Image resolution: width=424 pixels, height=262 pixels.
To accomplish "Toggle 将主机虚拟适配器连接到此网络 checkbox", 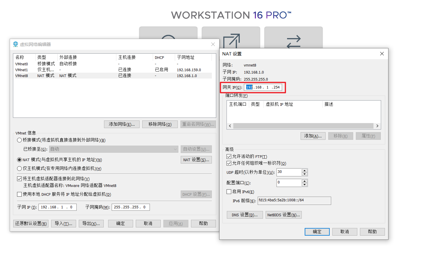I will pos(19,179).
